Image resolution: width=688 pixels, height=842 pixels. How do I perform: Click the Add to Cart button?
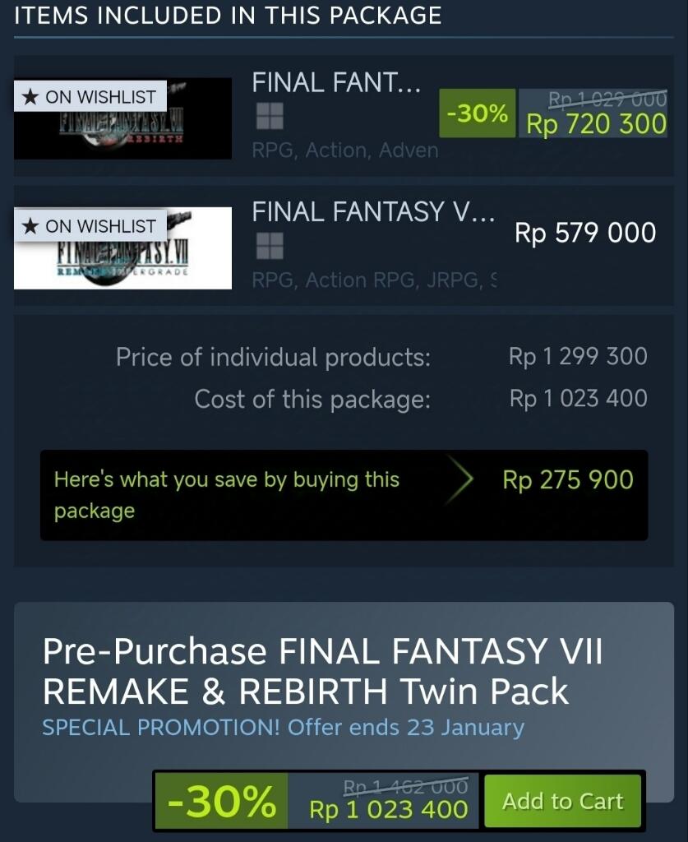(x=563, y=801)
